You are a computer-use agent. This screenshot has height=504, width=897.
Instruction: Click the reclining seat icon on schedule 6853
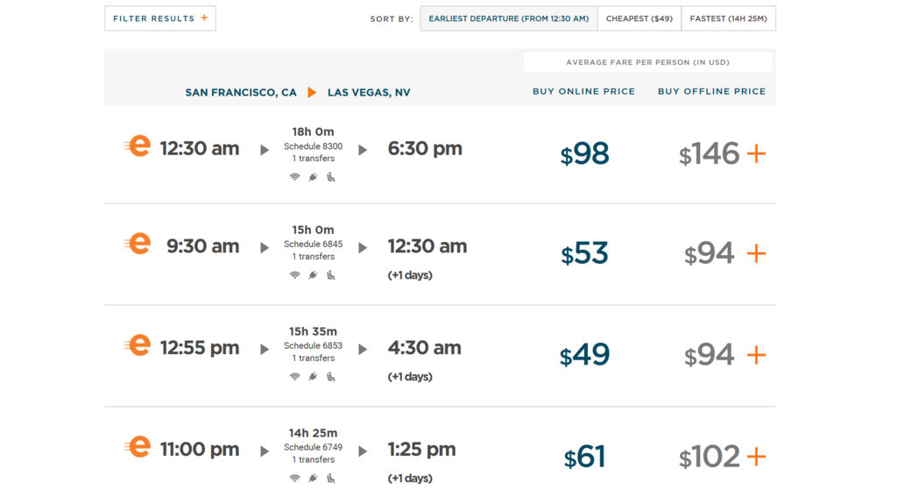coord(331,377)
